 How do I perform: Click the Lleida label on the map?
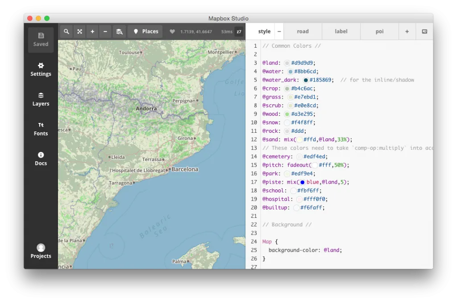click(x=118, y=157)
